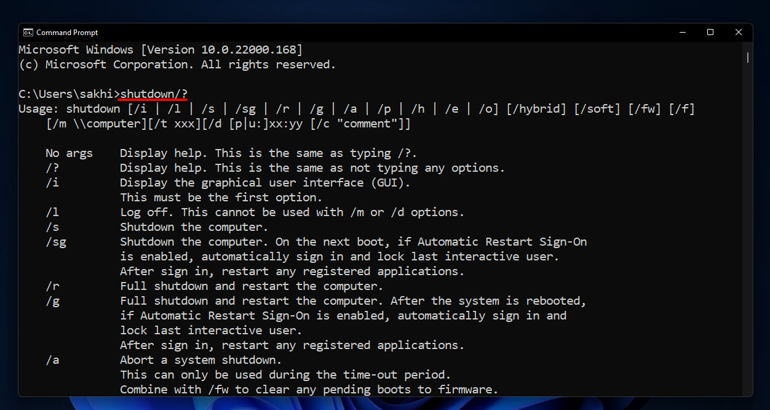Click the "No args" entry in options list

(x=69, y=153)
